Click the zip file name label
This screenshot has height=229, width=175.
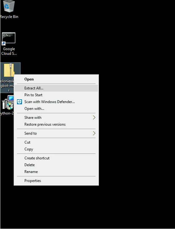click(x=7, y=86)
